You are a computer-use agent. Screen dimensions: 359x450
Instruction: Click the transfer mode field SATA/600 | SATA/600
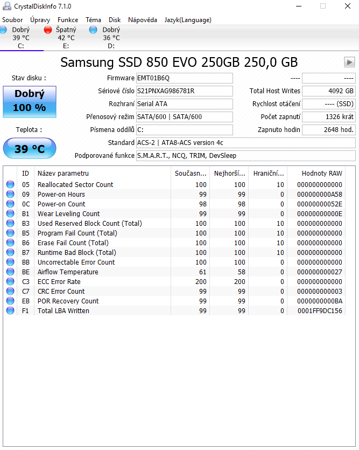(x=185, y=117)
